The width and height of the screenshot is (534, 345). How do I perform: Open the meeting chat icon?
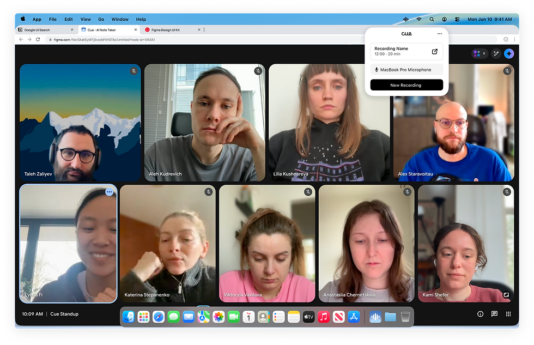pyautogui.click(x=495, y=314)
